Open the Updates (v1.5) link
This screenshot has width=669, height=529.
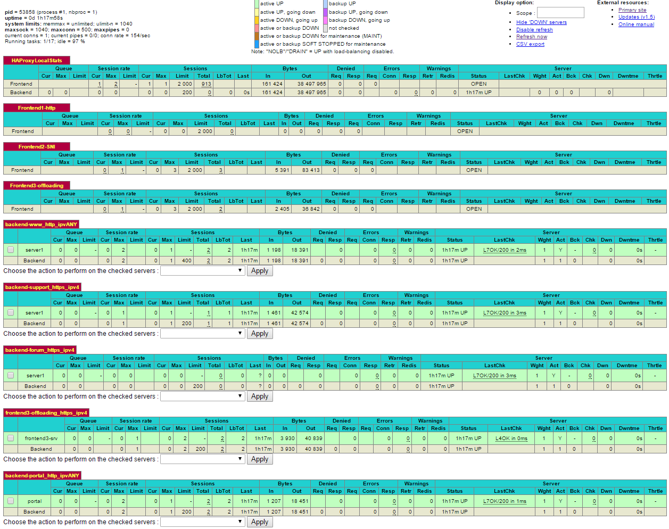[x=636, y=17]
